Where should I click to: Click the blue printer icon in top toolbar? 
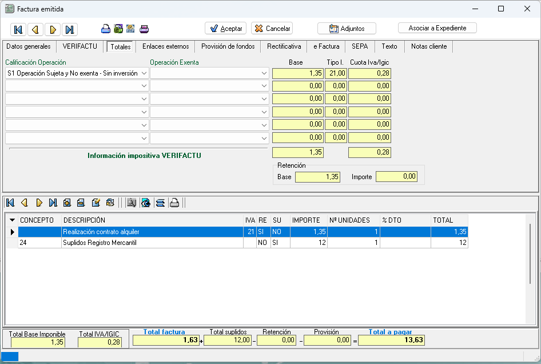(x=106, y=29)
